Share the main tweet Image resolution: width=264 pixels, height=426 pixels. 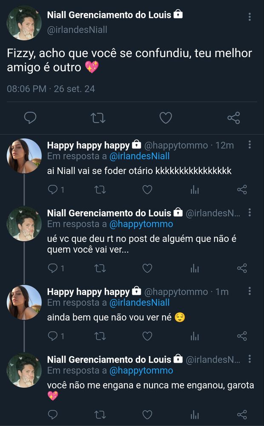point(233,118)
